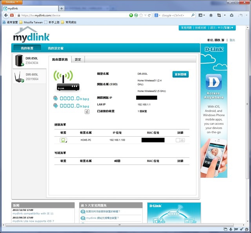Toggle block switch for HOME-PC

(180, 140)
